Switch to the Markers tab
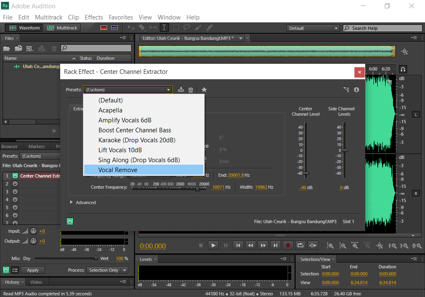The width and height of the screenshot is (425, 297). pyautogui.click(x=37, y=146)
